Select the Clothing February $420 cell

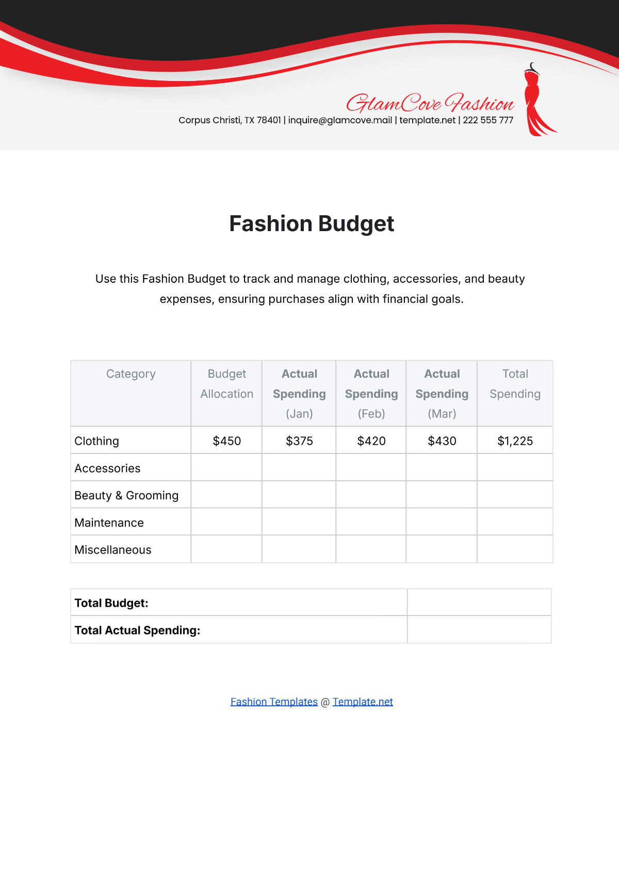tap(371, 441)
